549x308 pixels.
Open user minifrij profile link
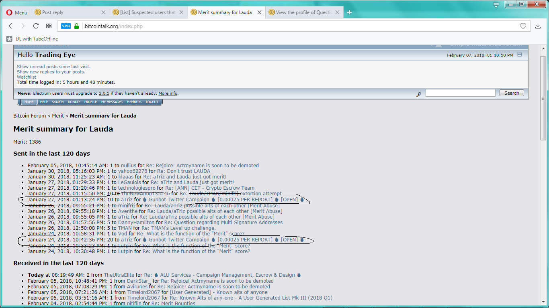tap(127, 205)
